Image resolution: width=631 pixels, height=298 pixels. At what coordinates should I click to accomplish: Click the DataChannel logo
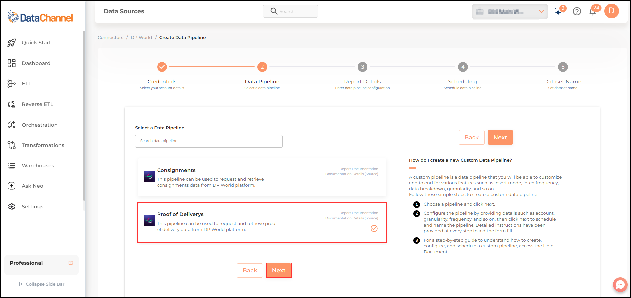click(40, 17)
